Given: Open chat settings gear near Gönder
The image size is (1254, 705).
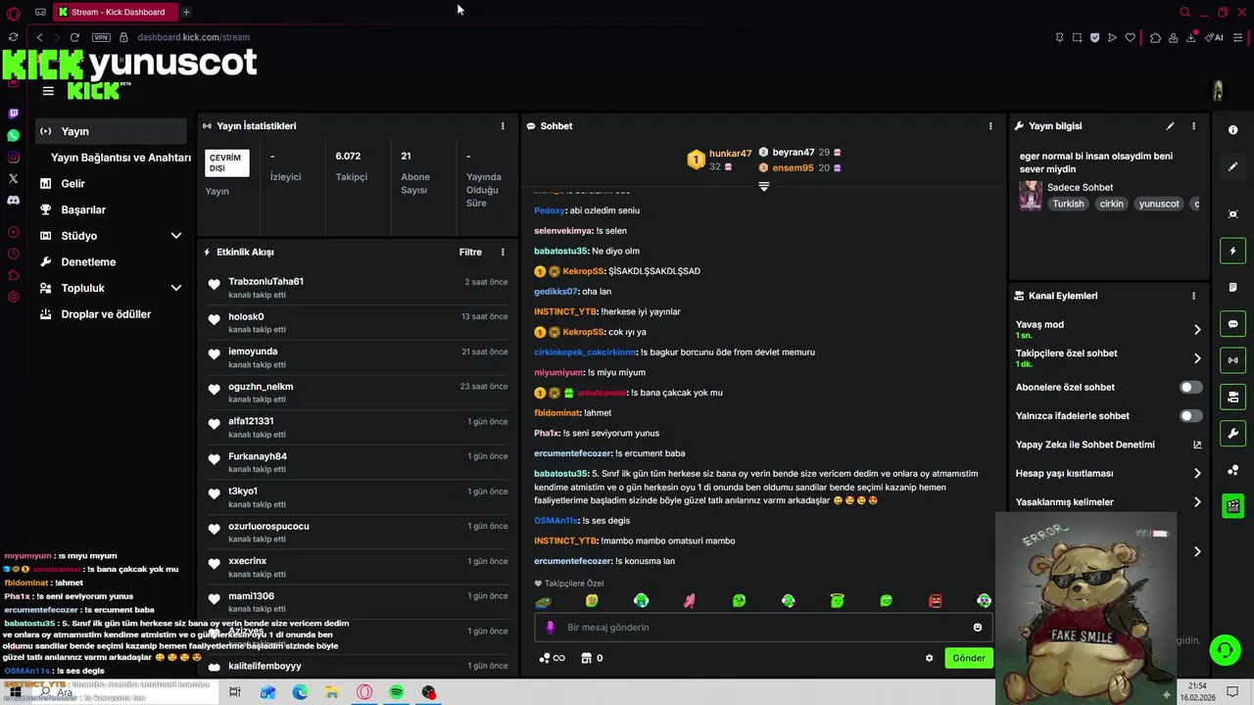Looking at the screenshot, I should point(929,658).
